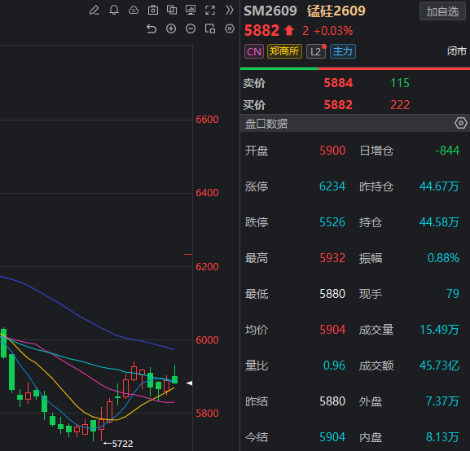Screen dimensions: 470x451
Task: Click the monitor chart display icon
Action: (x=191, y=11)
